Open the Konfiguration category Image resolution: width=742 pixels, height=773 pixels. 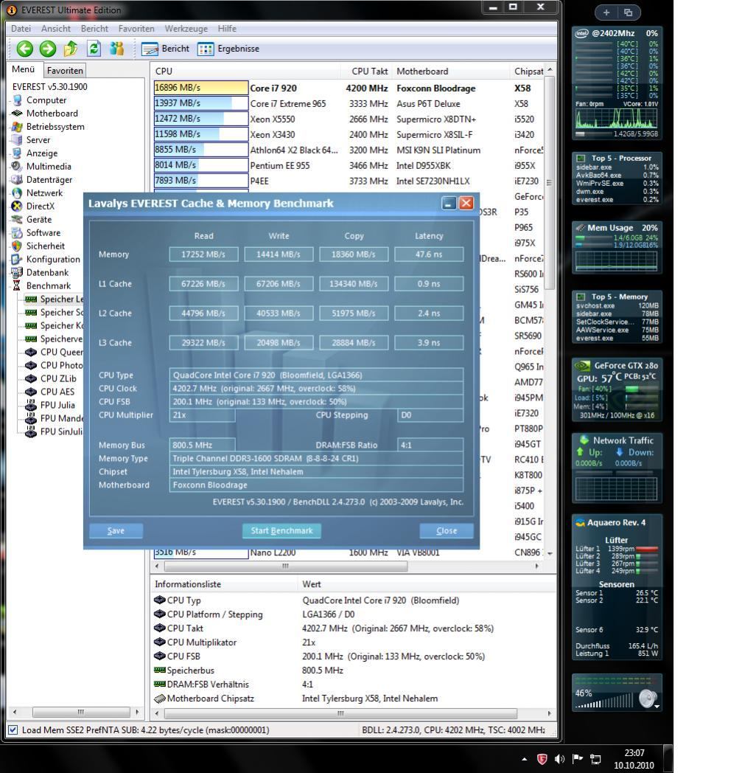(53, 260)
